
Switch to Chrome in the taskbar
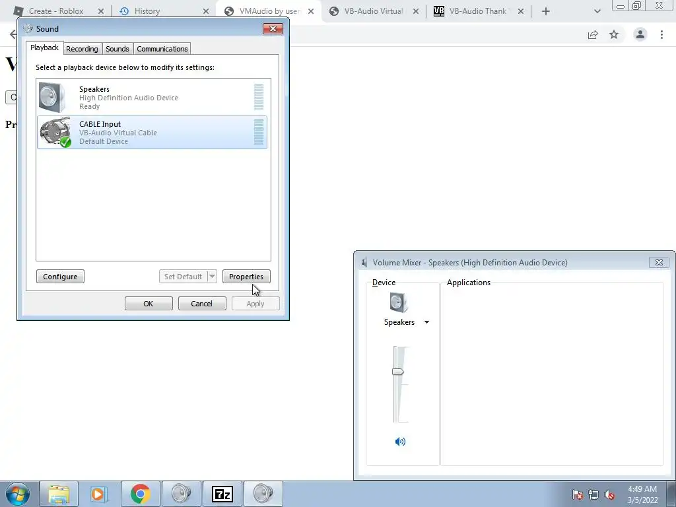pyautogui.click(x=141, y=494)
